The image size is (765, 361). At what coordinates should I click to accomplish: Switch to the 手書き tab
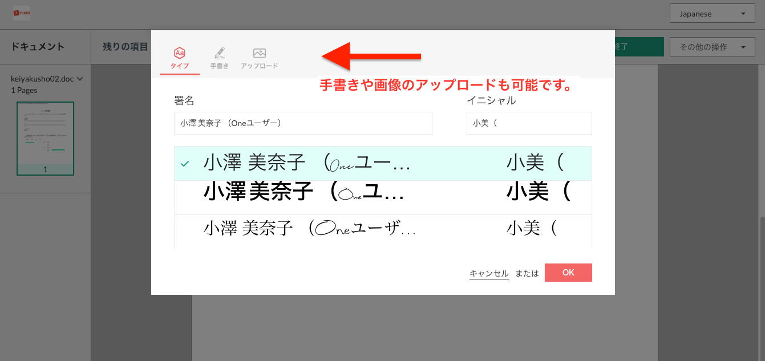220,59
